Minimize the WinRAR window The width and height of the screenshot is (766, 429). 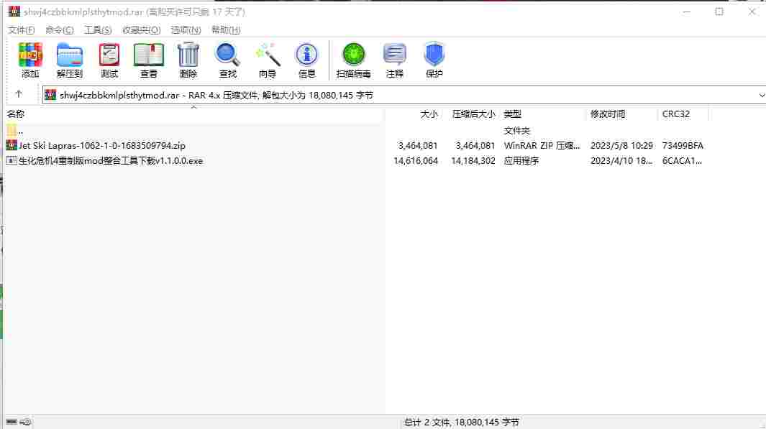686,11
